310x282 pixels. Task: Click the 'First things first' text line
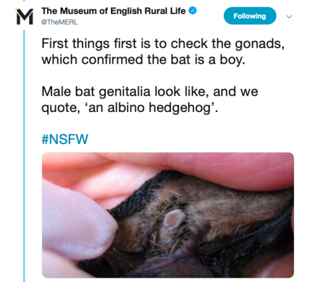[163, 44]
